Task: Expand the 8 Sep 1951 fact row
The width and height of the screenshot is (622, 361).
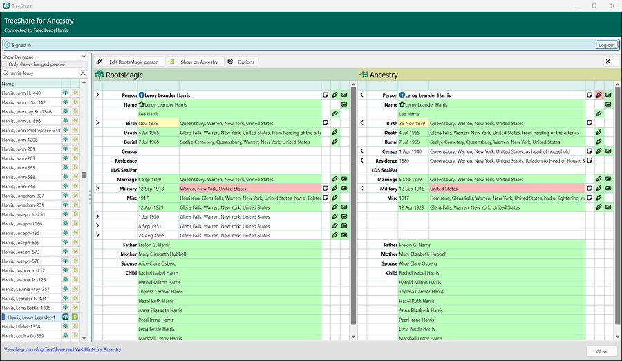Action: pos(97,226)
